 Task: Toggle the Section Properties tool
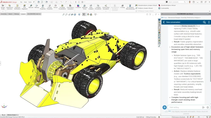(50, 6)
